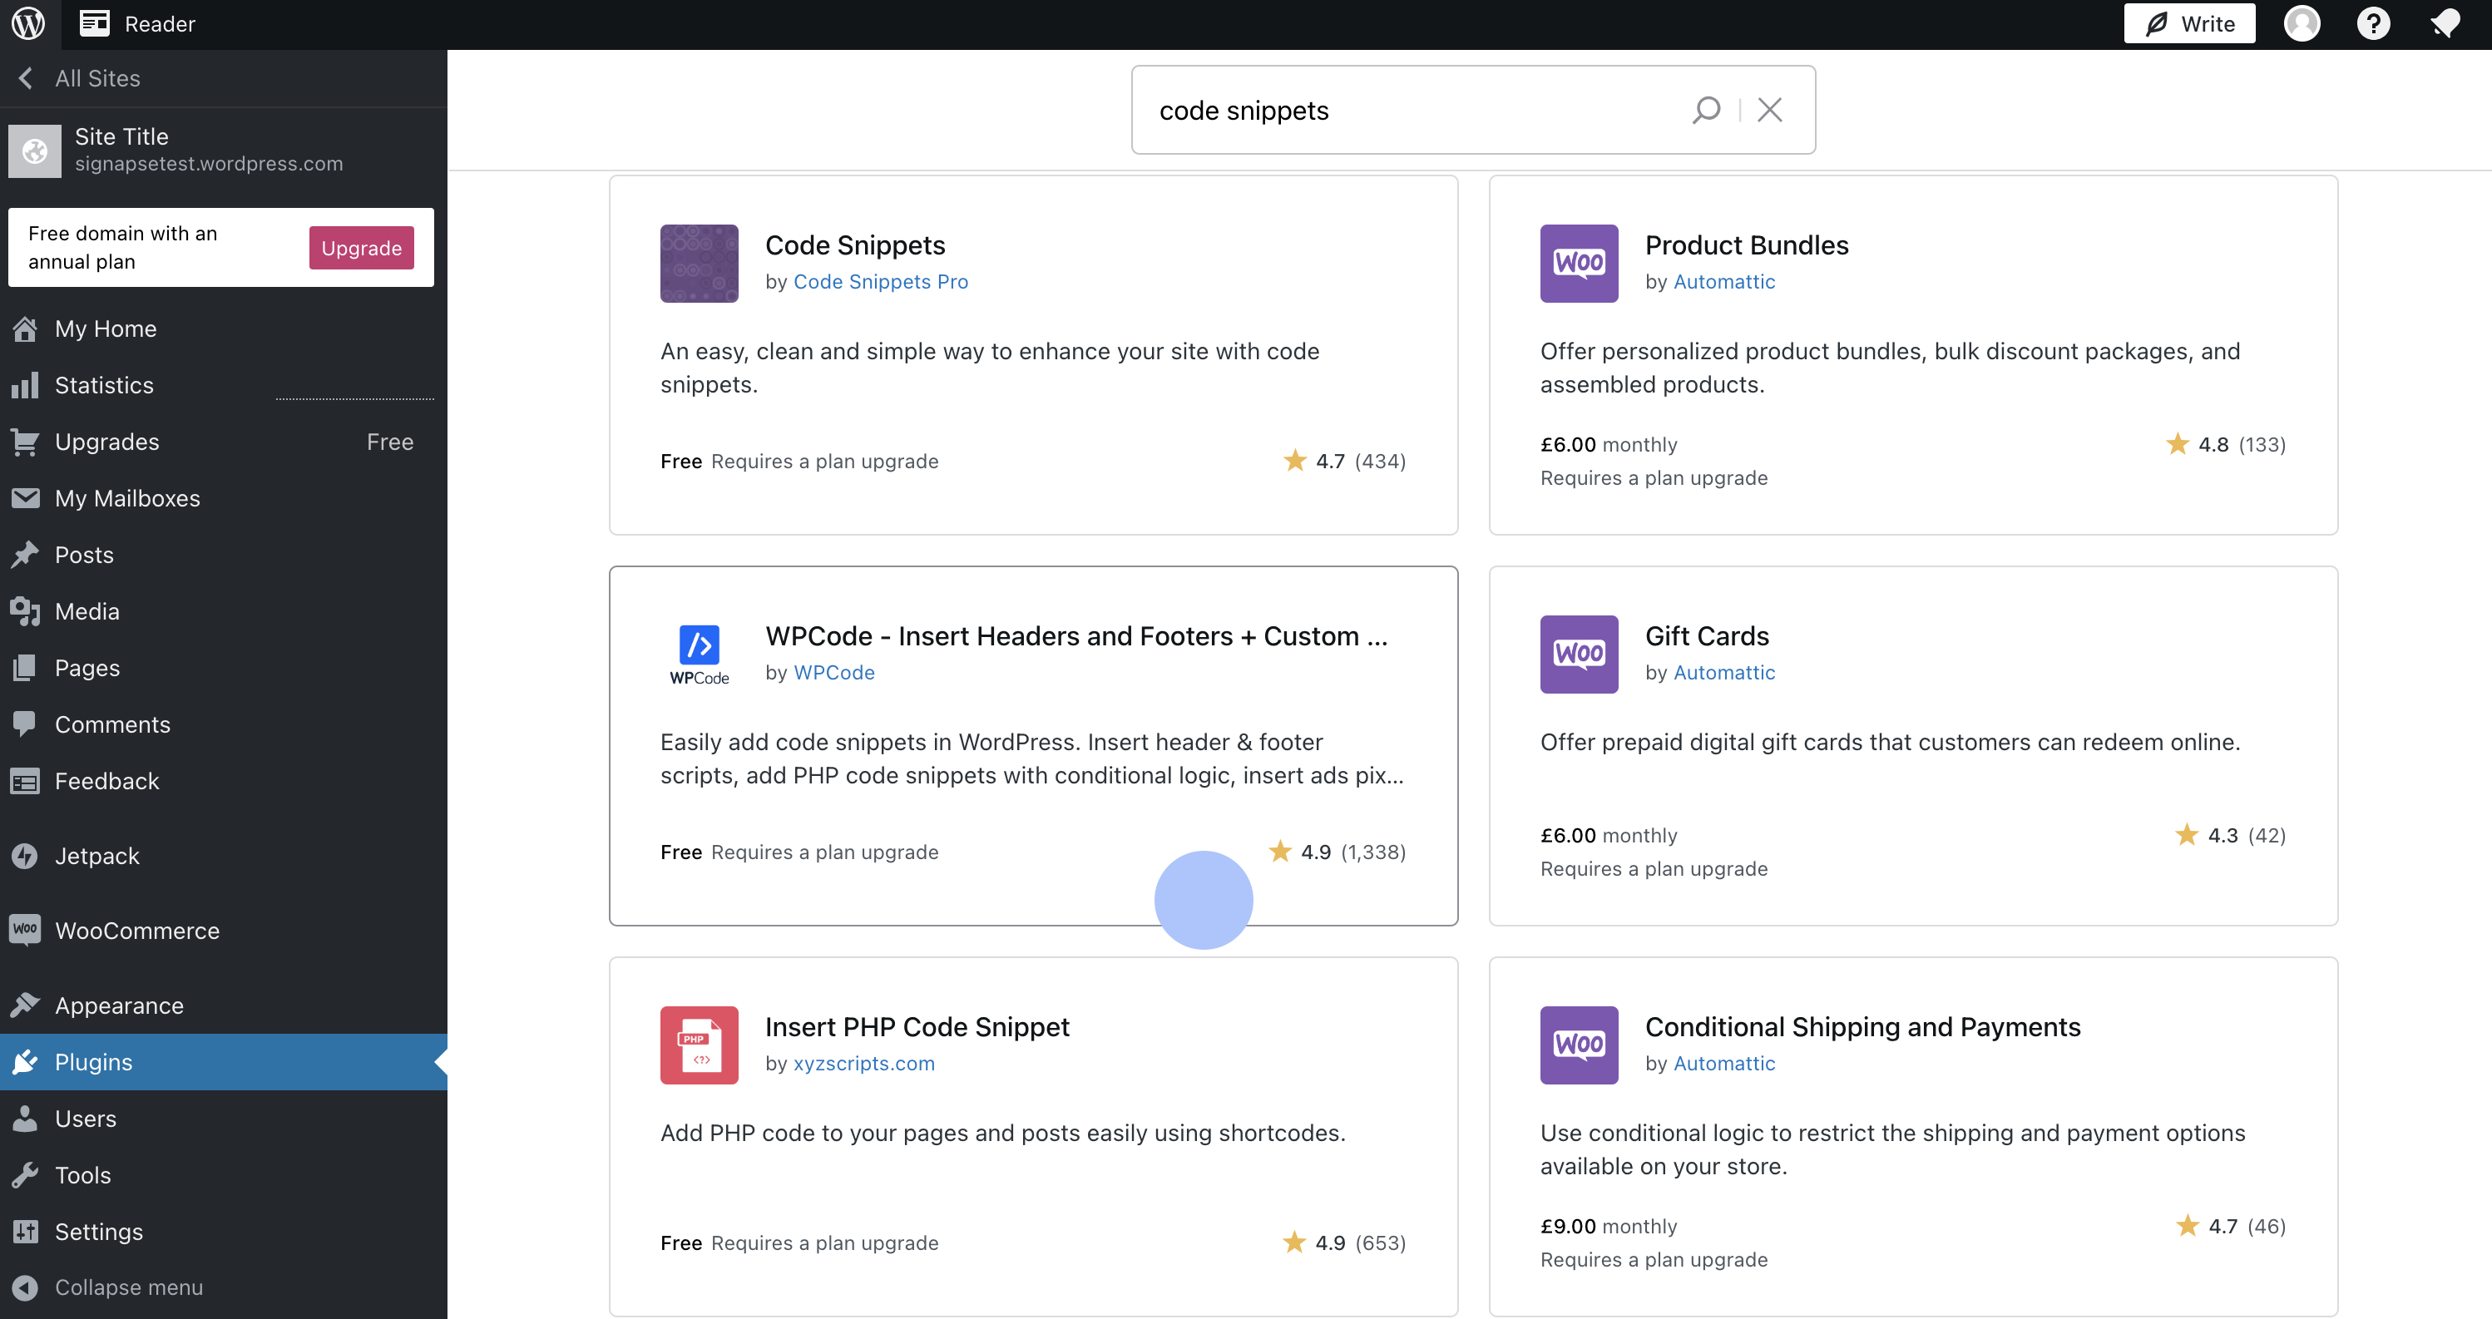This screenshot has width=2492, height=1319.
Task: Click the My Mailboxes envelope icon
Action: pyautogui.click(x=25, y=498)
